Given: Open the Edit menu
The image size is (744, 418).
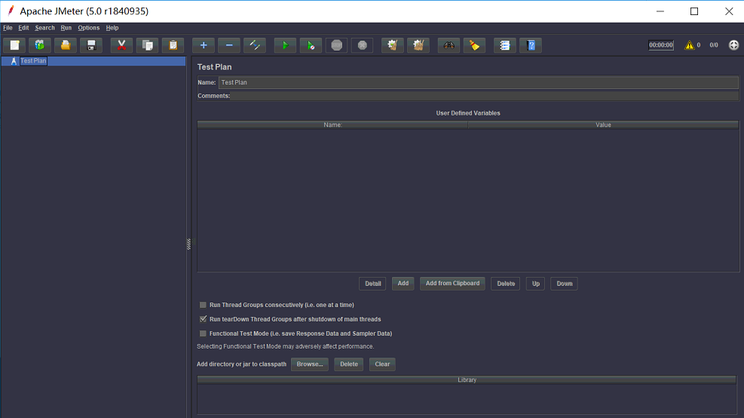Looking at the screenshot, I should coord(23,28).
